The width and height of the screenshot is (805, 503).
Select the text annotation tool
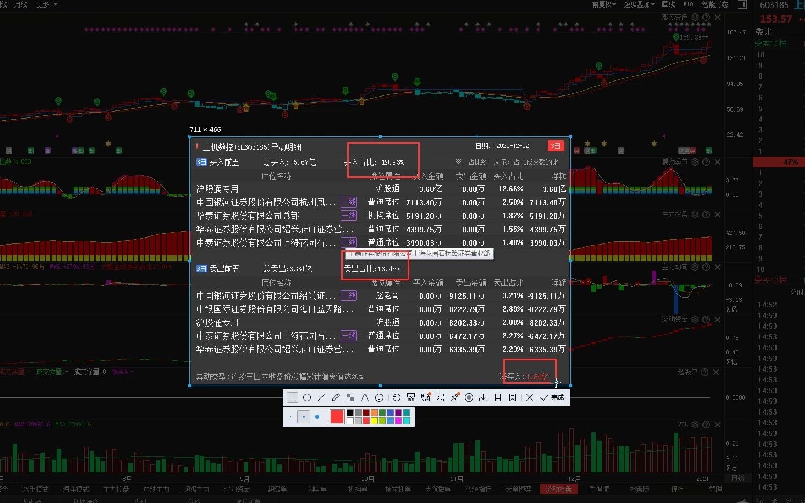(x=365, y=397)
